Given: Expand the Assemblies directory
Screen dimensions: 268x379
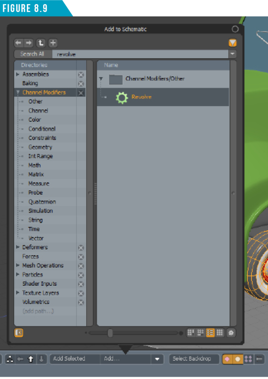Looking at the screenshot, I should click(x=18, y=74).
